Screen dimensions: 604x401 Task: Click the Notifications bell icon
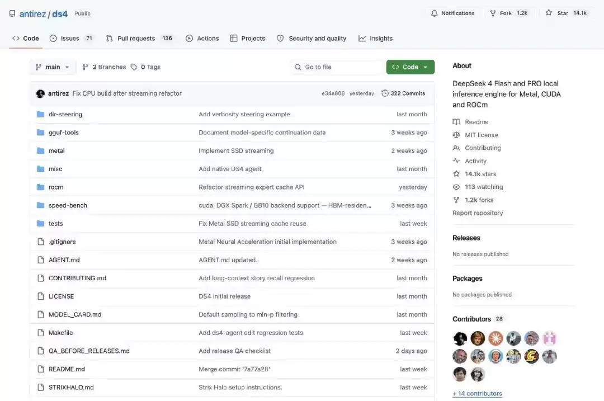coord(434,13)
